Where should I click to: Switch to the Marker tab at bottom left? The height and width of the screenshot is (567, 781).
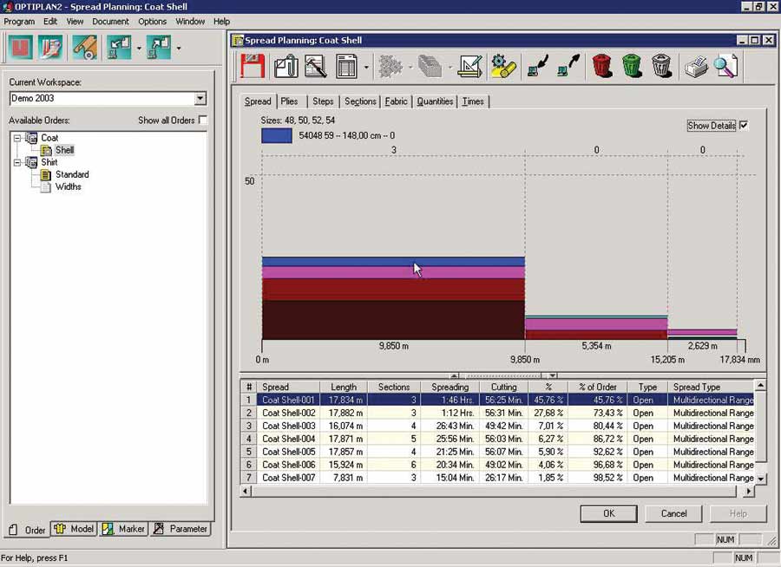click(123, 529)
